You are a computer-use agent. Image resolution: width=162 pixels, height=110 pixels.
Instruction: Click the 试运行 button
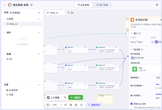click(x=76, y=97)
